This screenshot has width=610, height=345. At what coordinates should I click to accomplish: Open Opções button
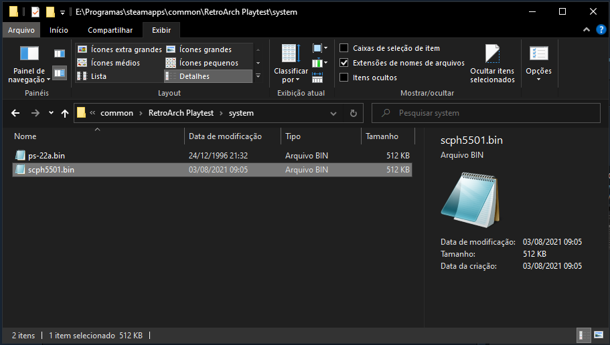pos(539,64)
